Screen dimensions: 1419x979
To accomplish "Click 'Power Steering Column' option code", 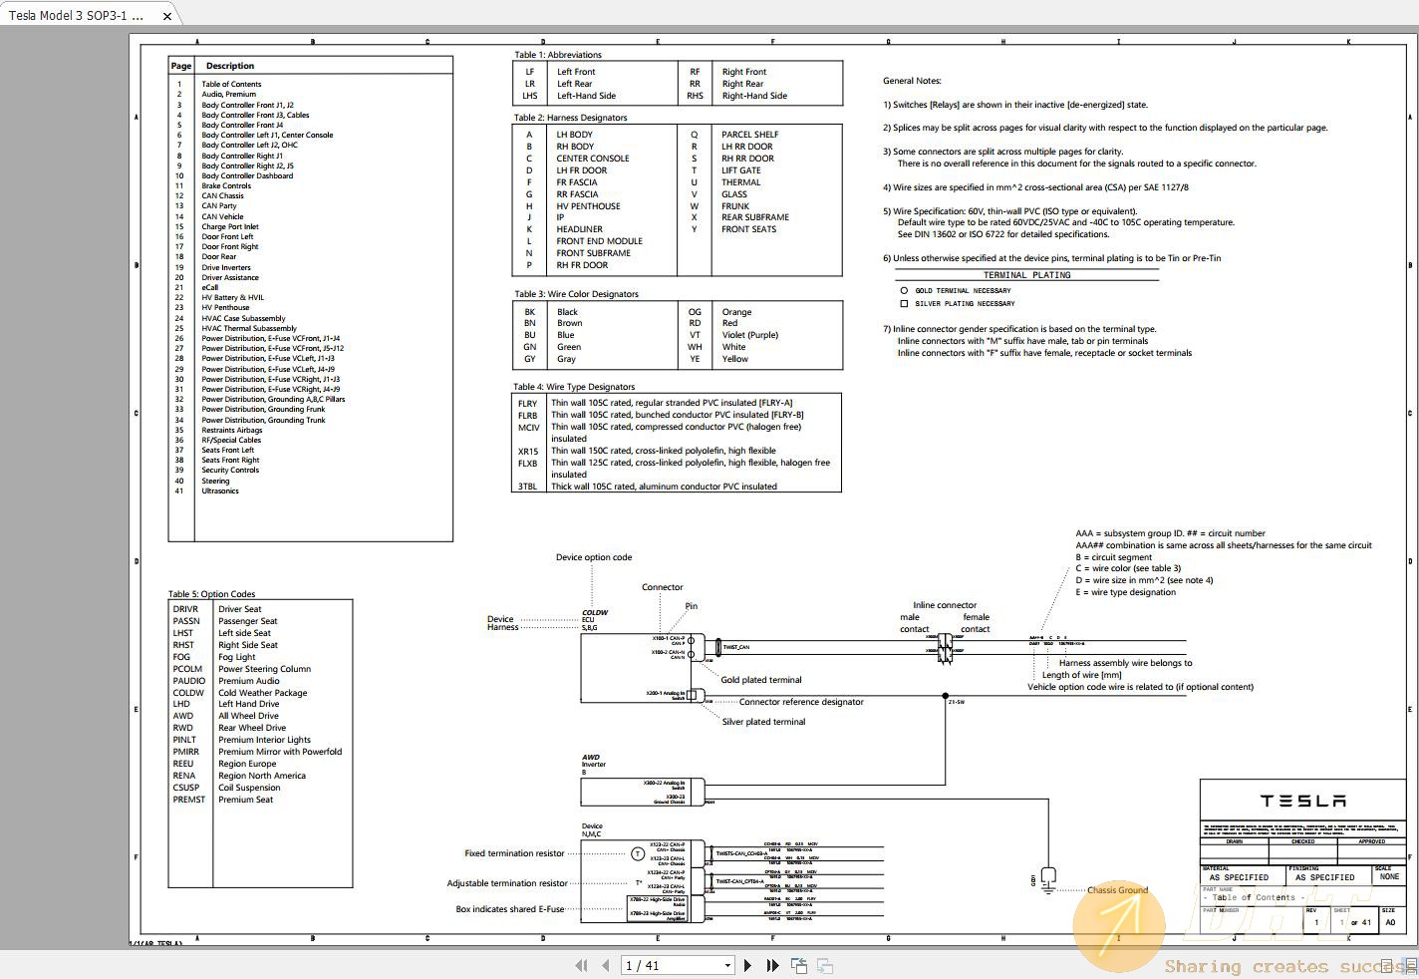I will pos(265,669).
